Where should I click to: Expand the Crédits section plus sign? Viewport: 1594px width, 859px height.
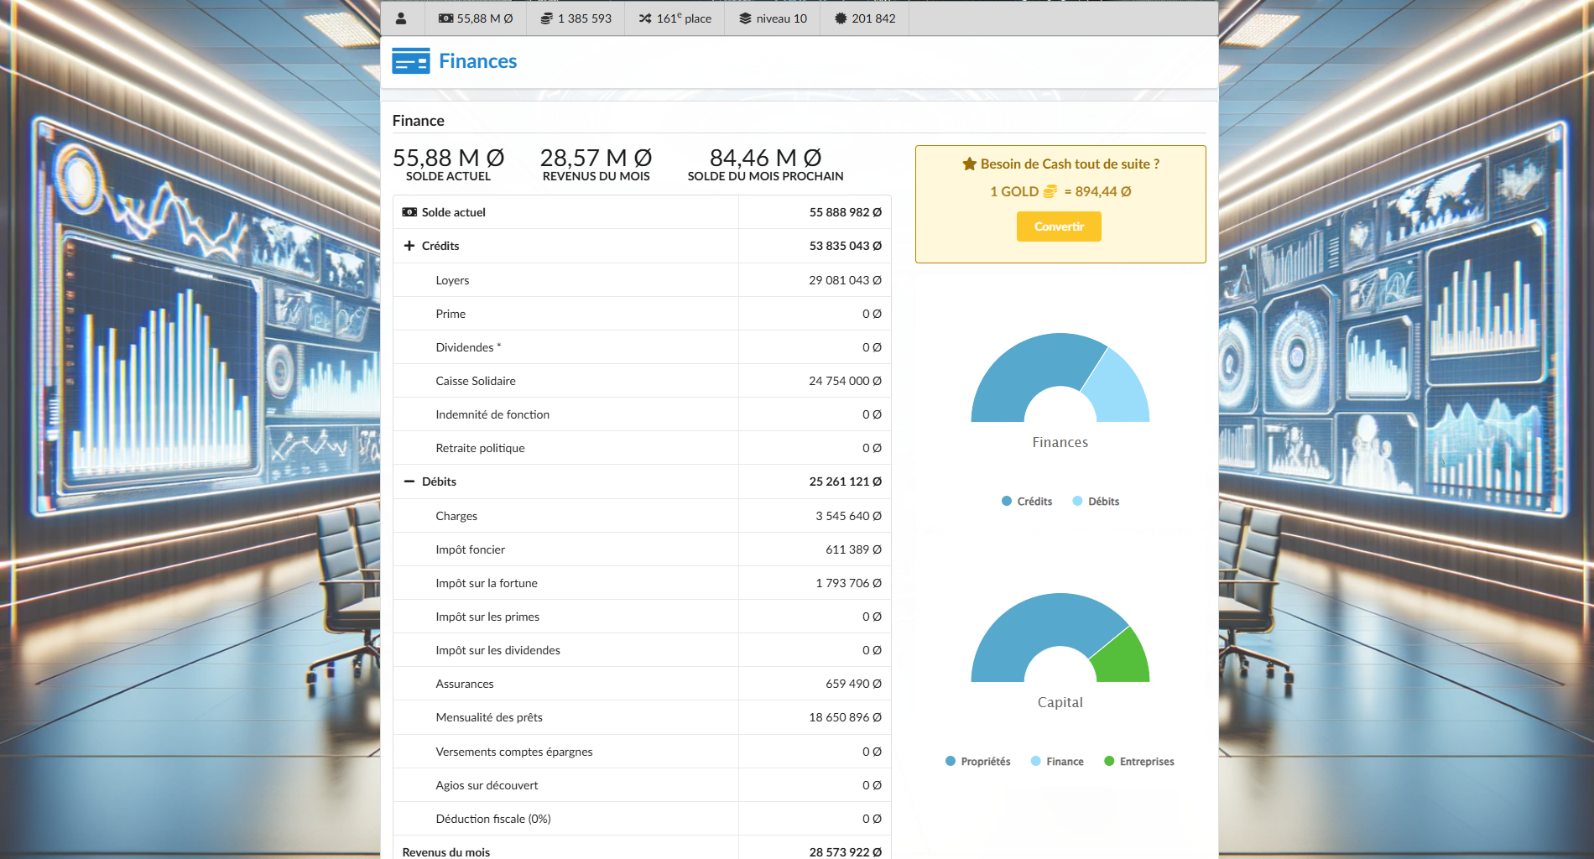tap(409, 246)
